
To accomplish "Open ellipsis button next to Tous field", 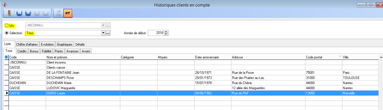I will coord(108,33).
